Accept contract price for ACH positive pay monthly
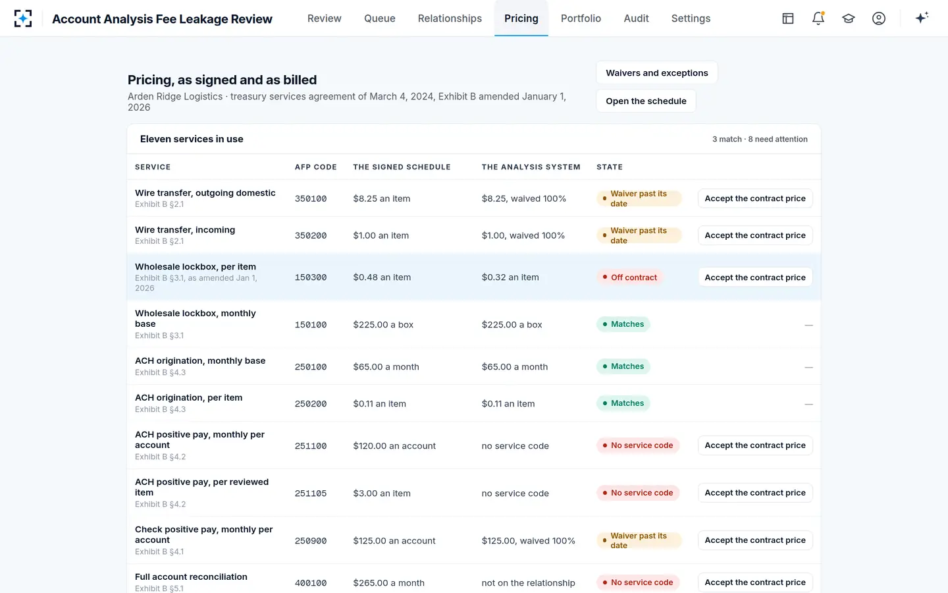 point(755,445)
